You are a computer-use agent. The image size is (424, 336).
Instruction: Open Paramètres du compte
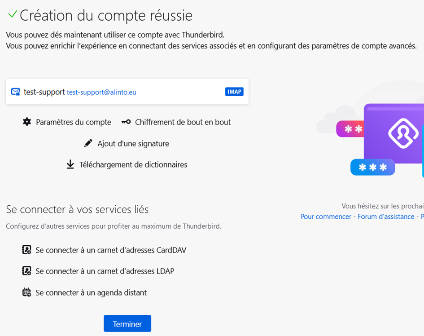73,122
